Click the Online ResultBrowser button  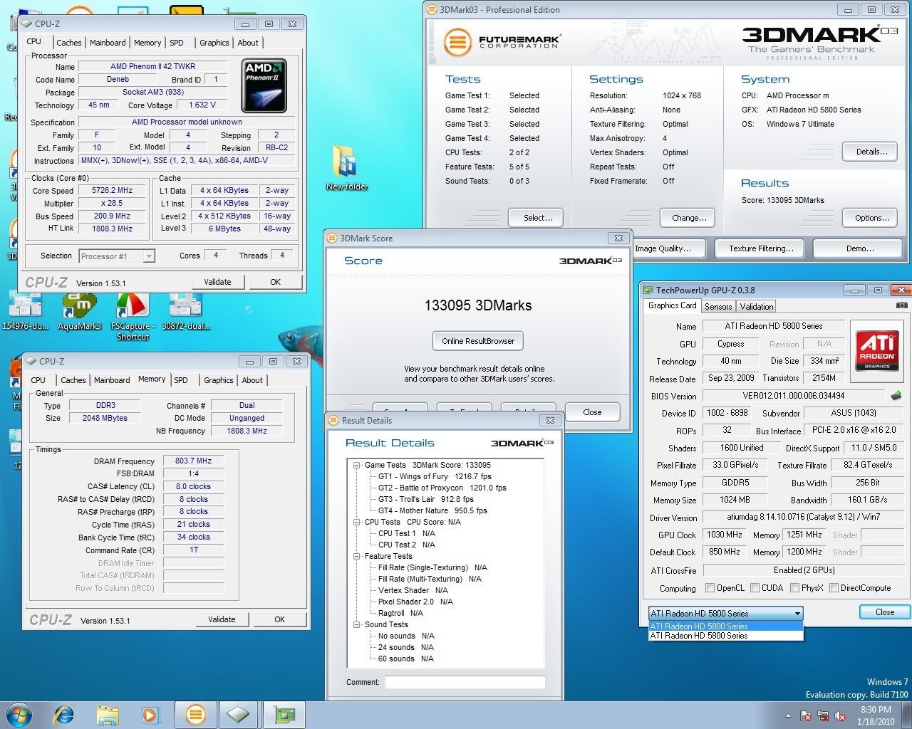pyautogui.click(x=478, y=341)
